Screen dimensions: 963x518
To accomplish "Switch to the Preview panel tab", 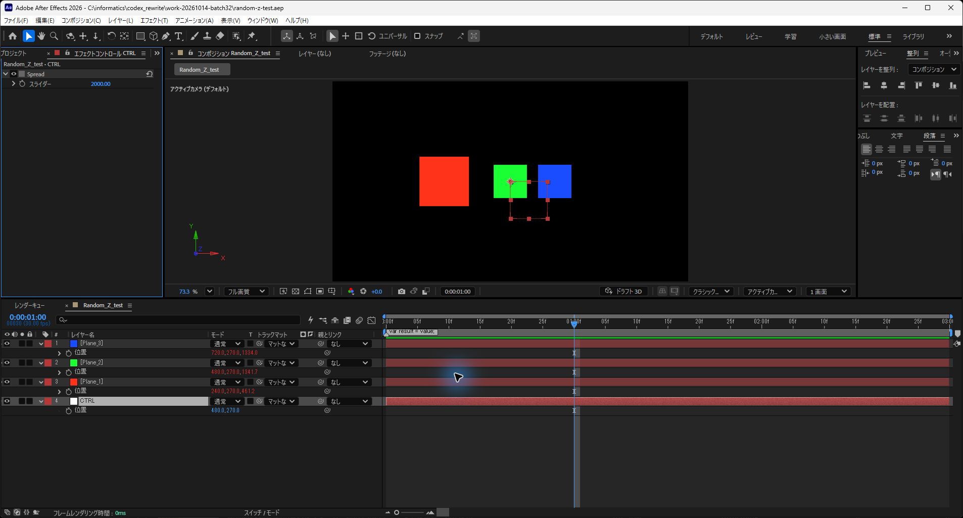I will coord(875,53).
